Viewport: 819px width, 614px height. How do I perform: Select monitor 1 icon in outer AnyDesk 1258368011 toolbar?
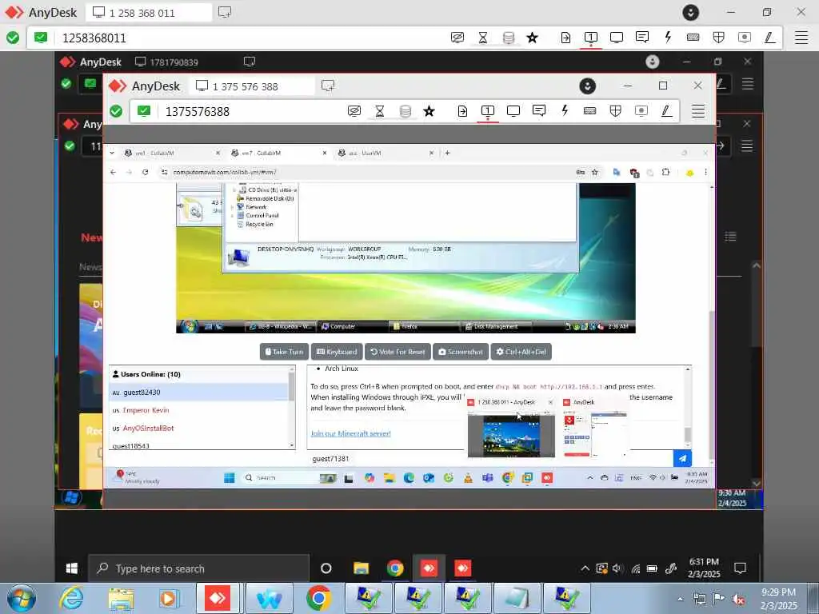pyautogui.click(x=591, y=38)
